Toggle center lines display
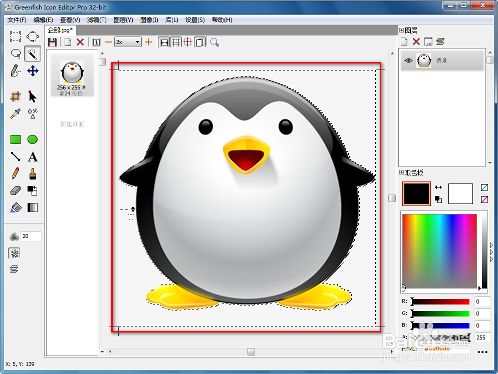Image resolution: width=498 pixels, height=374 pixels. coord(188,42)
